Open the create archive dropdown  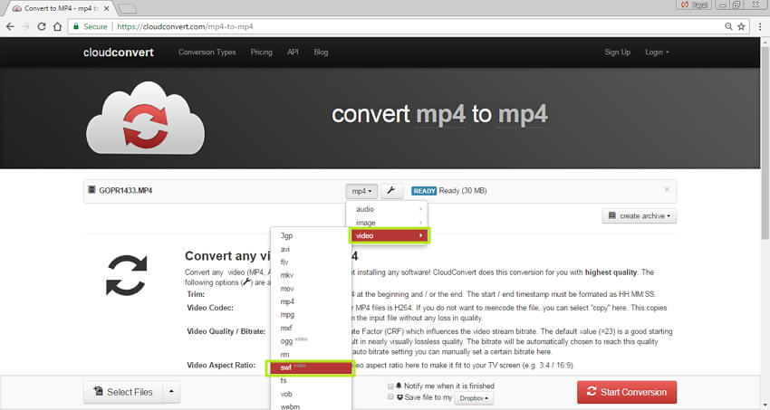point(639,215)
